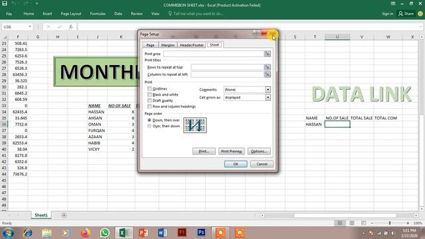425x239 pixels.
Task: Enable Draft quality checkbox
Action: click(x=149, y=100)
